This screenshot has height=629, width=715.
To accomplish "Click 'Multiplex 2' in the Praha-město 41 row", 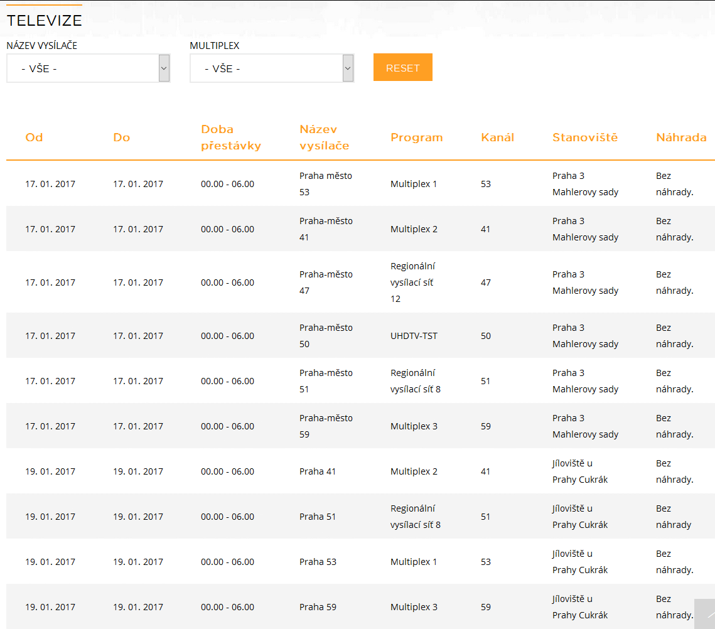I will point(414,229).
